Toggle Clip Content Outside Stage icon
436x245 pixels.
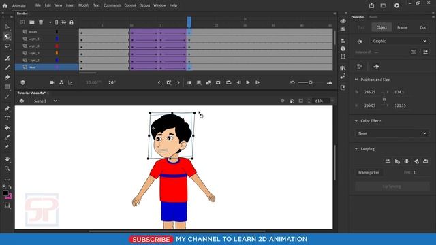click(300, 101)
